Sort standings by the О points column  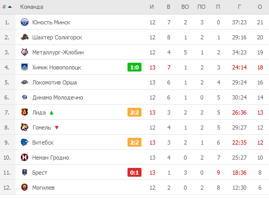(x=260, y=7)
